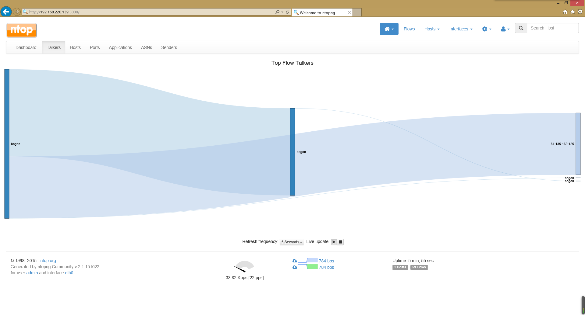Start live update with play button

334,242
